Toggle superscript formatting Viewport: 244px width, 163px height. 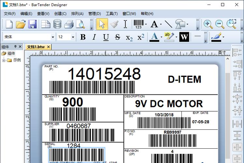click(141, 37)
